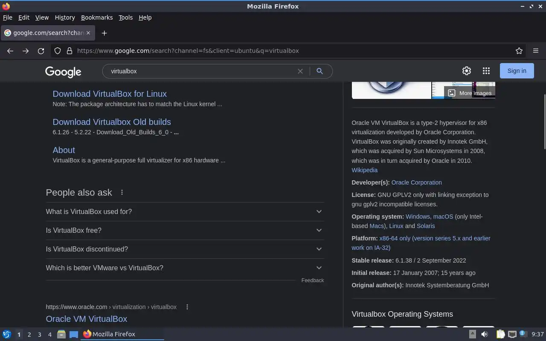This screenshot has height=341, width=546.
Task: Open the Help menu
Action: [145, 17]
